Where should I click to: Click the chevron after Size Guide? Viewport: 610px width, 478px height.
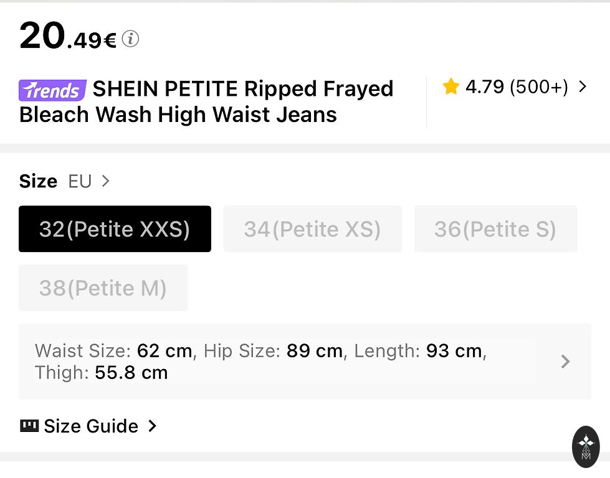tap(152, 426)
